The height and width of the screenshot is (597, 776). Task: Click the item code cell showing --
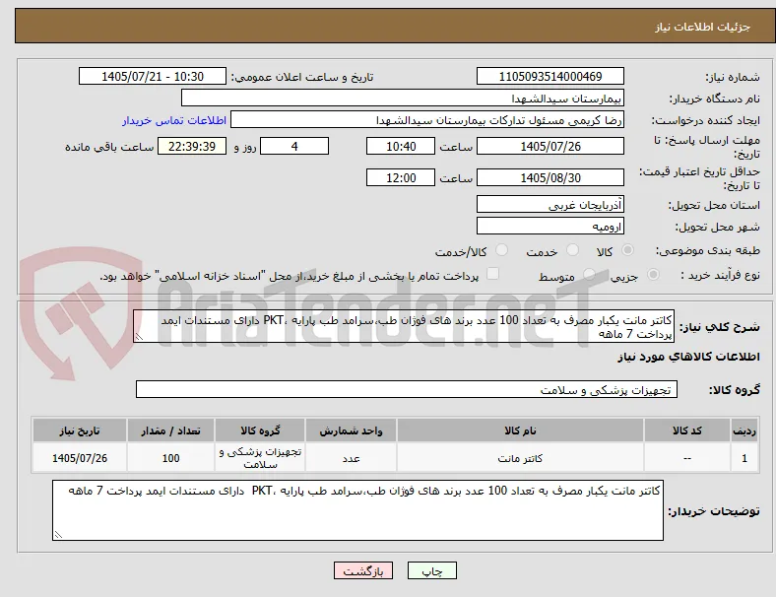pyautogui.click(x=687, y=458)
